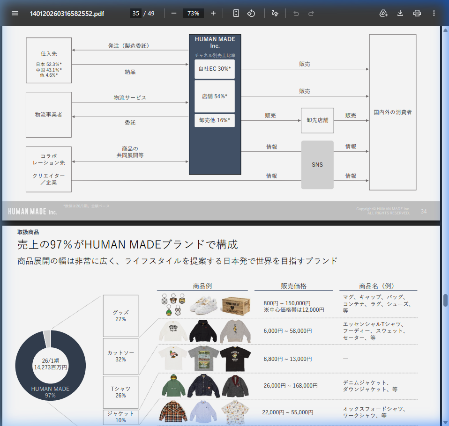Save the PDF to Google Drive
The height and width of the screenshot is (426, 449).
(x=383, y=13)
